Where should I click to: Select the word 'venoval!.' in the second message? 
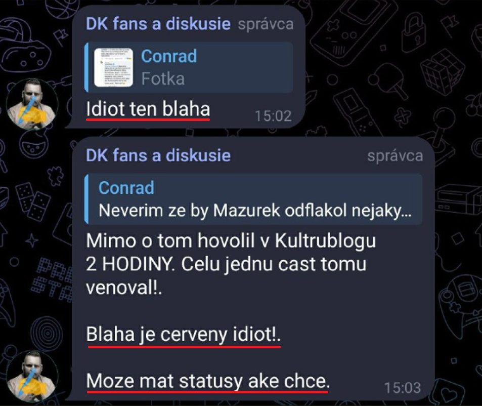pyautogui.click(x=124, y=288)
